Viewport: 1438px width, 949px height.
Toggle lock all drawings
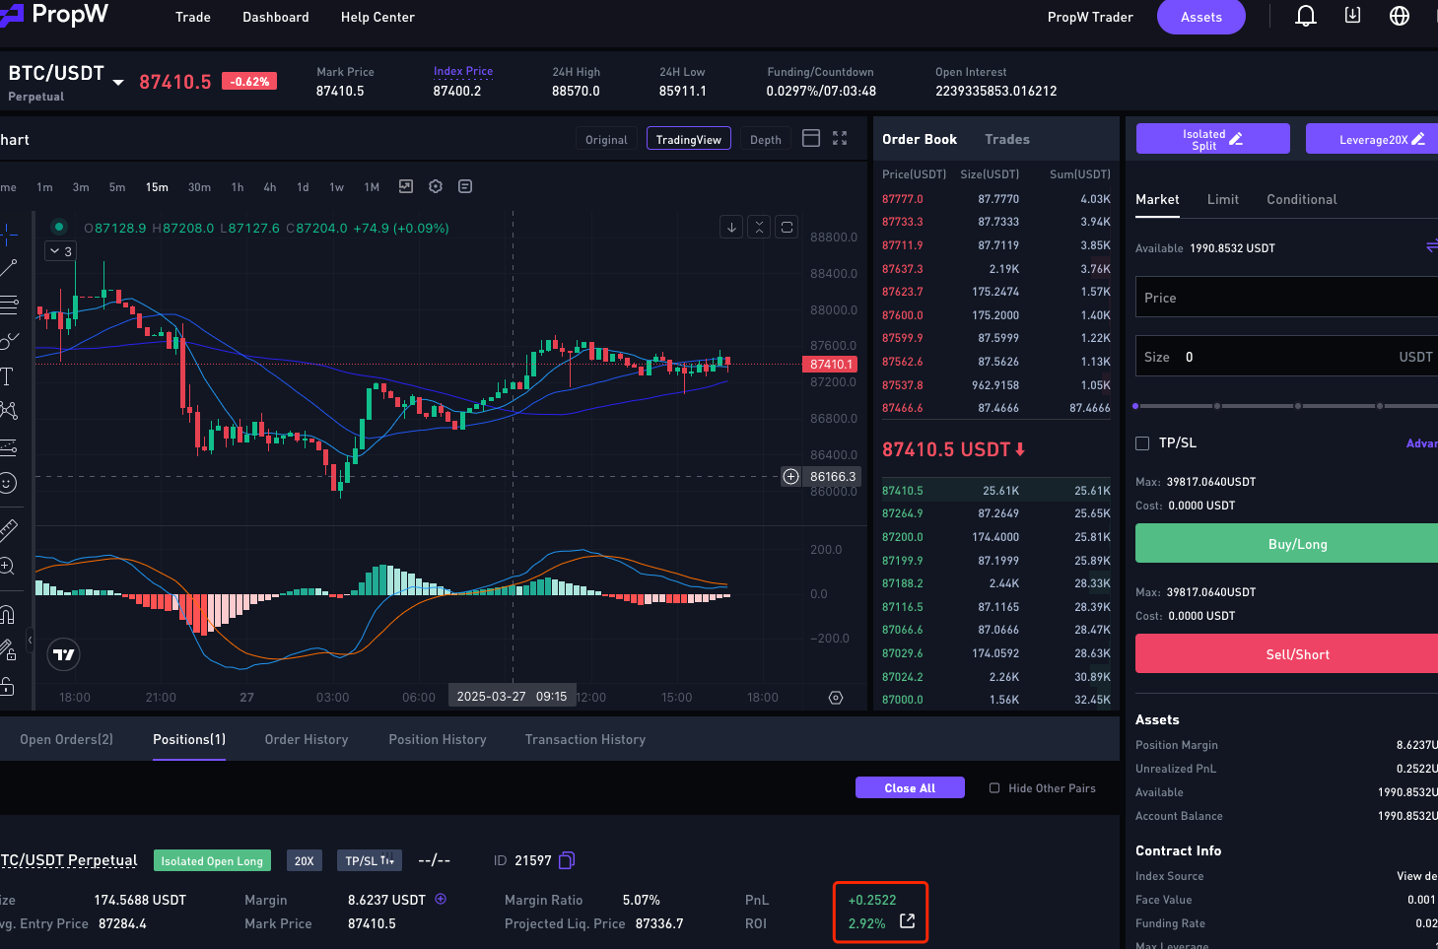point(7,686)
